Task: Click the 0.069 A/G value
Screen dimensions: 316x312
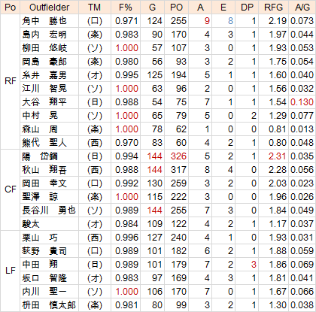Action: pyautogui.click(x=302, y=265)
